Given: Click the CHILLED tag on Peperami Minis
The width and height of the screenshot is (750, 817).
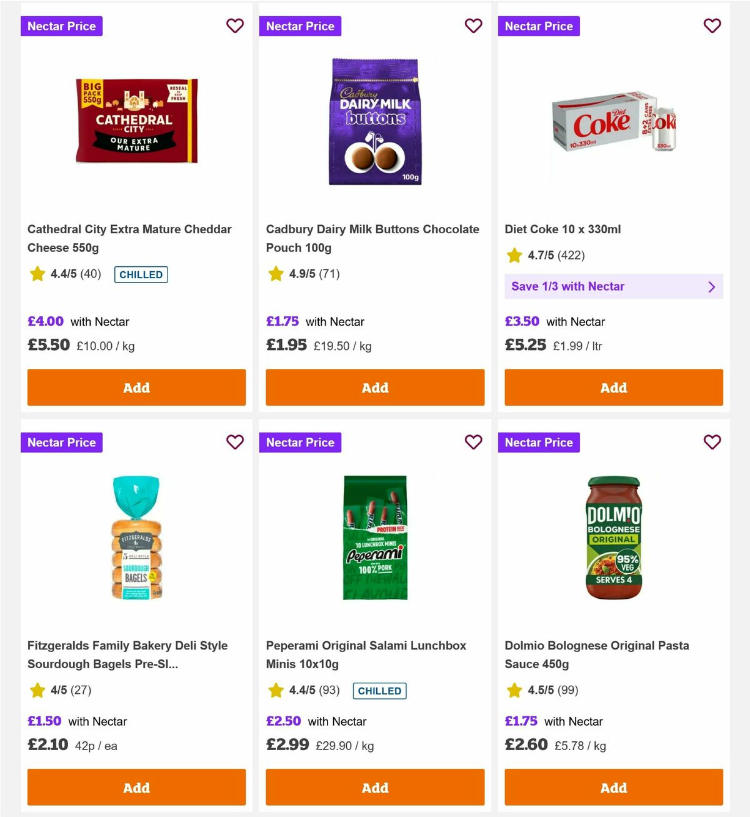Looking at the screenshot, I should [x=379, y=691].
